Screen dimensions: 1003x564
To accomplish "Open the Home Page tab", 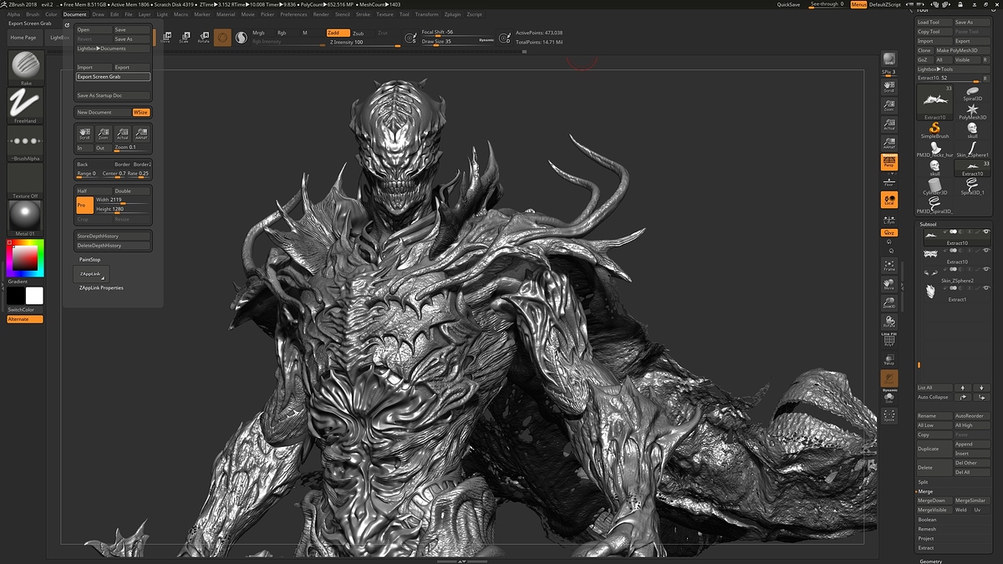I will [23, 38].
